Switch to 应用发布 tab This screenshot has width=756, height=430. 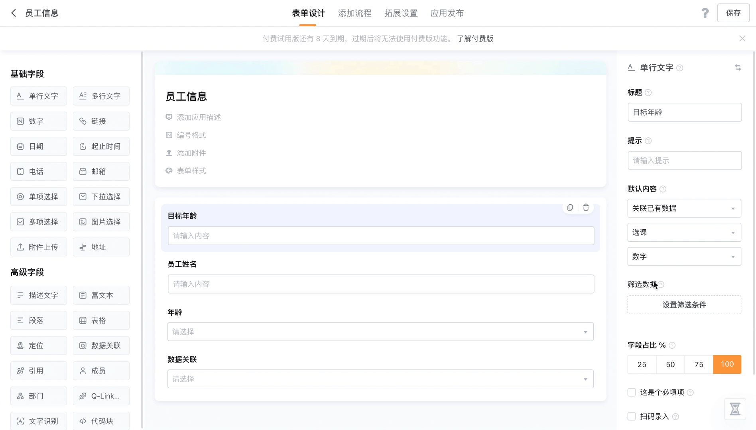[x=447, y=13]
